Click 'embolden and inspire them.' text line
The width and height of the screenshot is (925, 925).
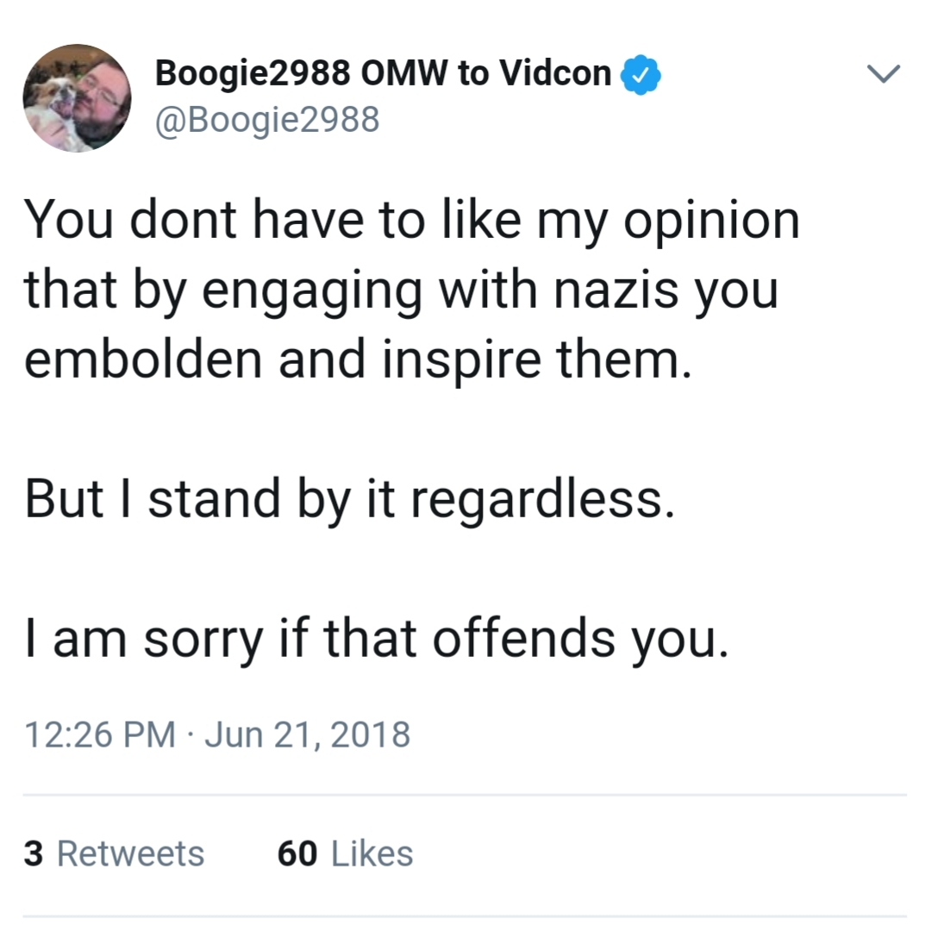(358, 359)
